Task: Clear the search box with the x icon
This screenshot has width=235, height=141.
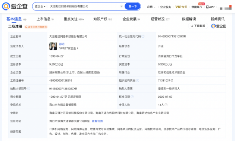Action: (x=121, y=6)
